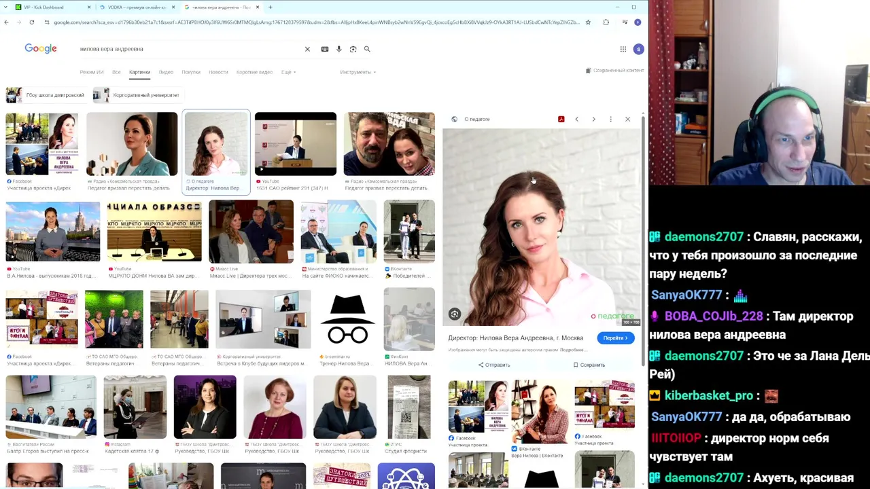Click the Перейти button
Screen dimensions: 870x489
pyautogui.click(x=616, y=338)
